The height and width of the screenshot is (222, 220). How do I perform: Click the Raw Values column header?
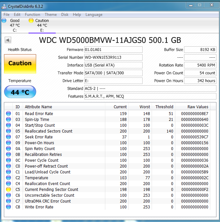click(x=193, y=107)
